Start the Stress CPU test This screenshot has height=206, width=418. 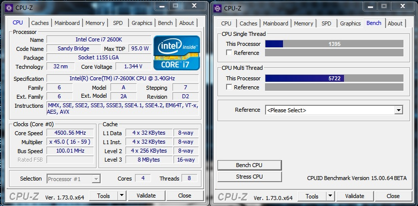click(x=249, y=177)
